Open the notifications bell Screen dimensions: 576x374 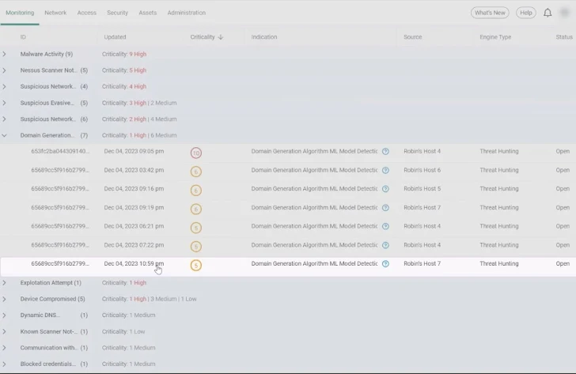click(x=548, y=13)
